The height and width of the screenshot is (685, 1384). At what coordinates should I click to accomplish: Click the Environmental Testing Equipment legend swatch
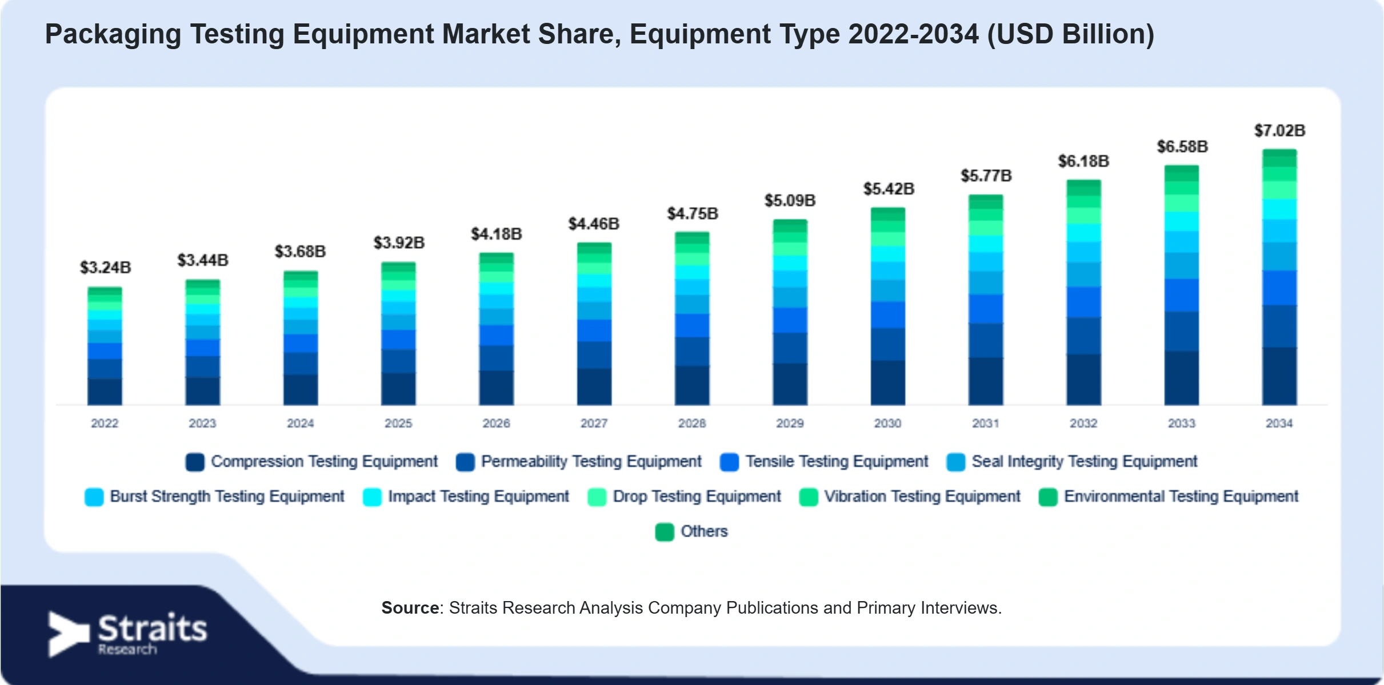[x=1048, y=497]
